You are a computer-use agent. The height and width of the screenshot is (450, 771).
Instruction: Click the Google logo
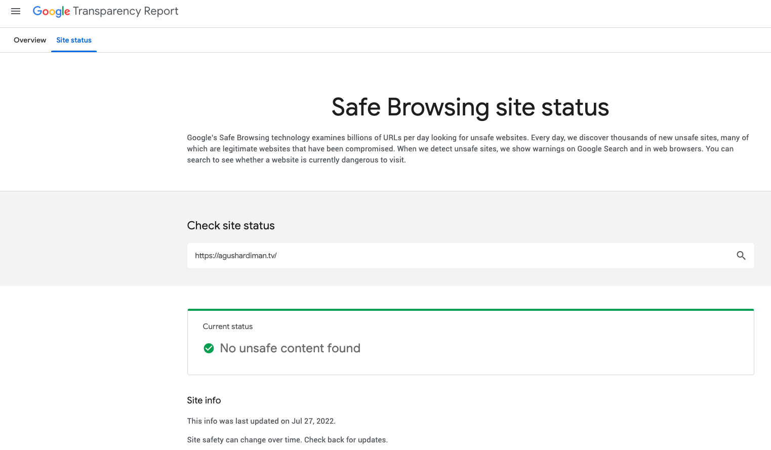pyautogui.click(x=51, y=11)
